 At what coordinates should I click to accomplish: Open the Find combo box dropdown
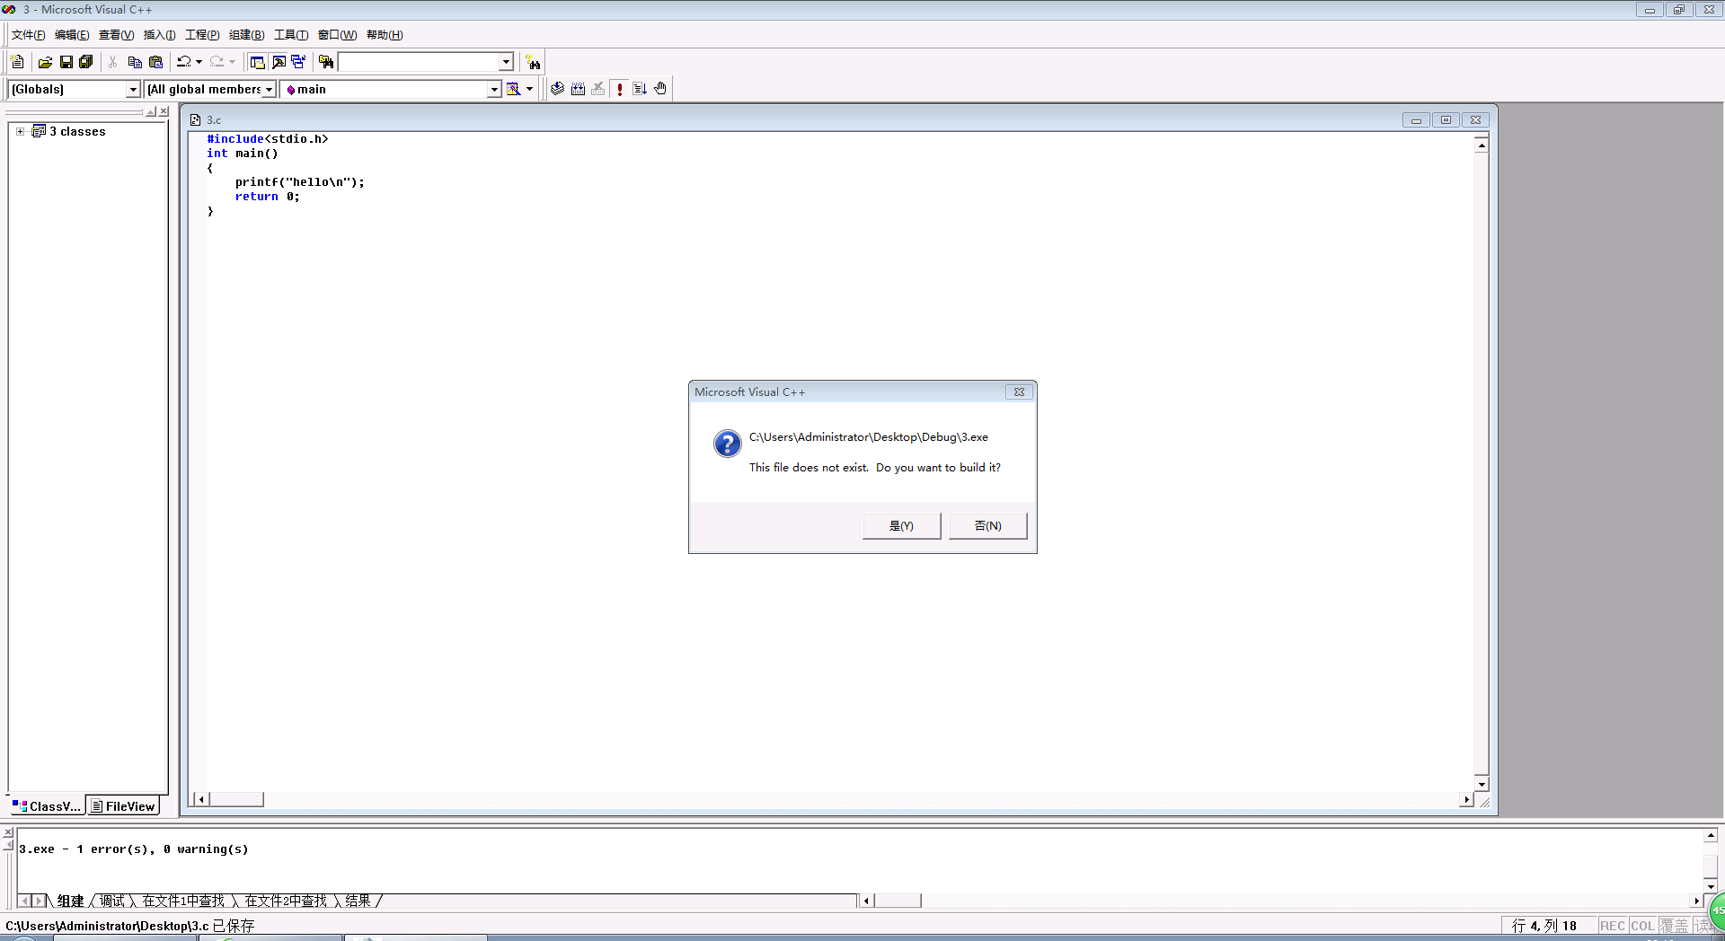(506, 62)
